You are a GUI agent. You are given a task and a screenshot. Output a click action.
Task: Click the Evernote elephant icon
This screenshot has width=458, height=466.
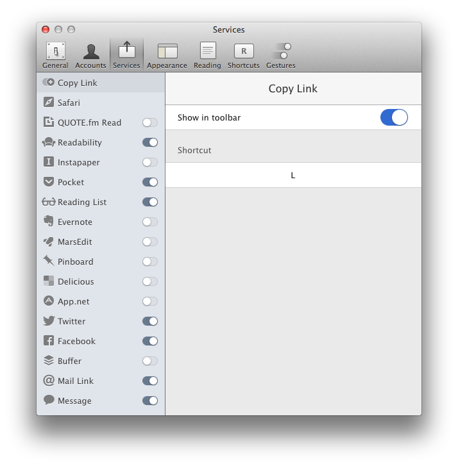(x=49, y=221)
